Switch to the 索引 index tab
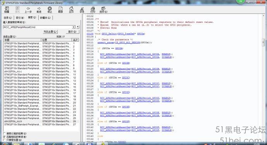The height and width of the screenshot is (145, 267). coord(20,18)
